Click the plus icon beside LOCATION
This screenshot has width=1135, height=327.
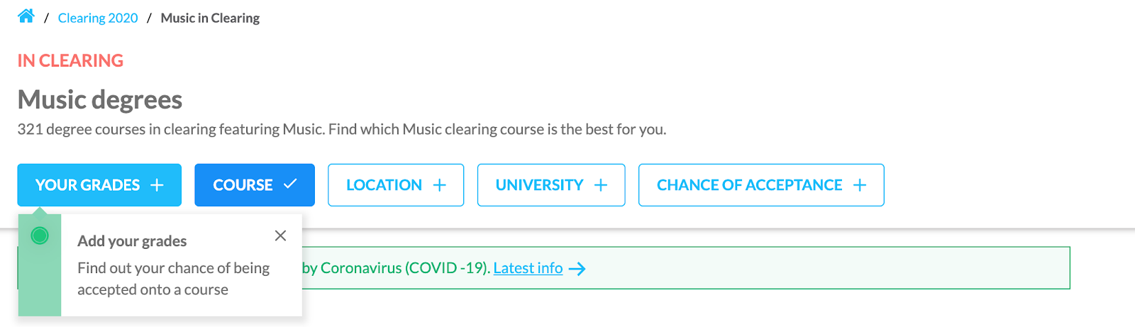coord(440,185)
